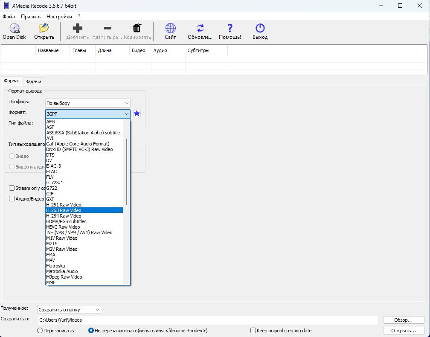Switch to the Задачи tab
Viewport: 430px width, 337px height.
[33, 81]
